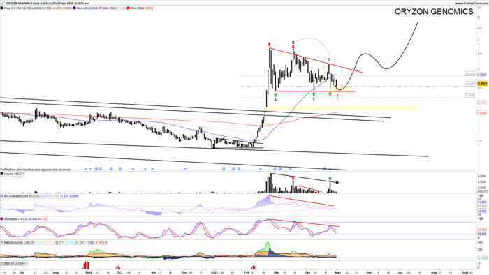This screenshot has width=489, height=275.
Task: Click the 61.80% Fibonacci level label
Action: click(470, 96)
